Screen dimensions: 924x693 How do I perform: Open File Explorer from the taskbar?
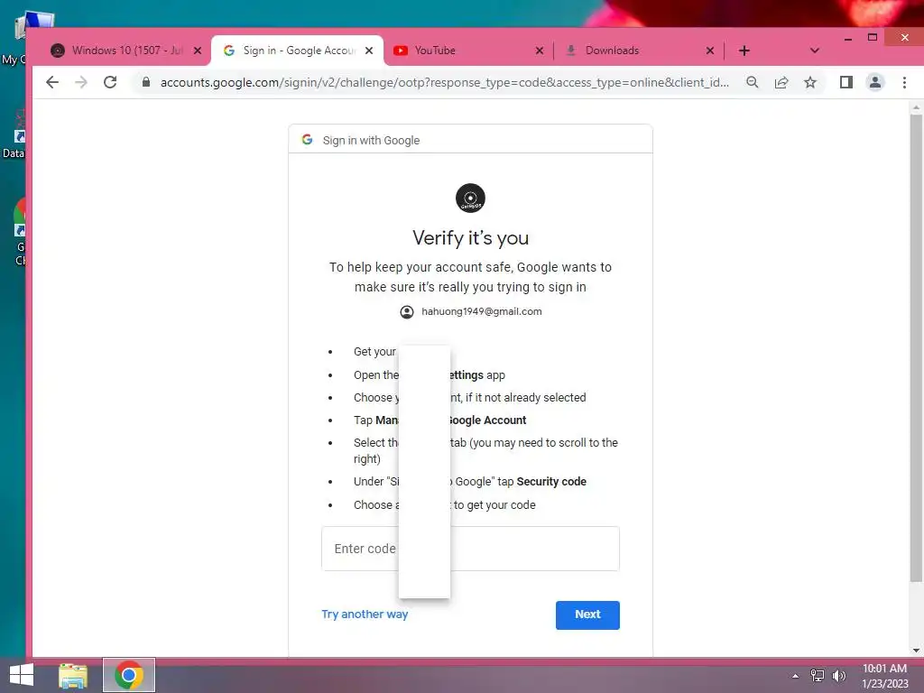(x=73, y=675)
